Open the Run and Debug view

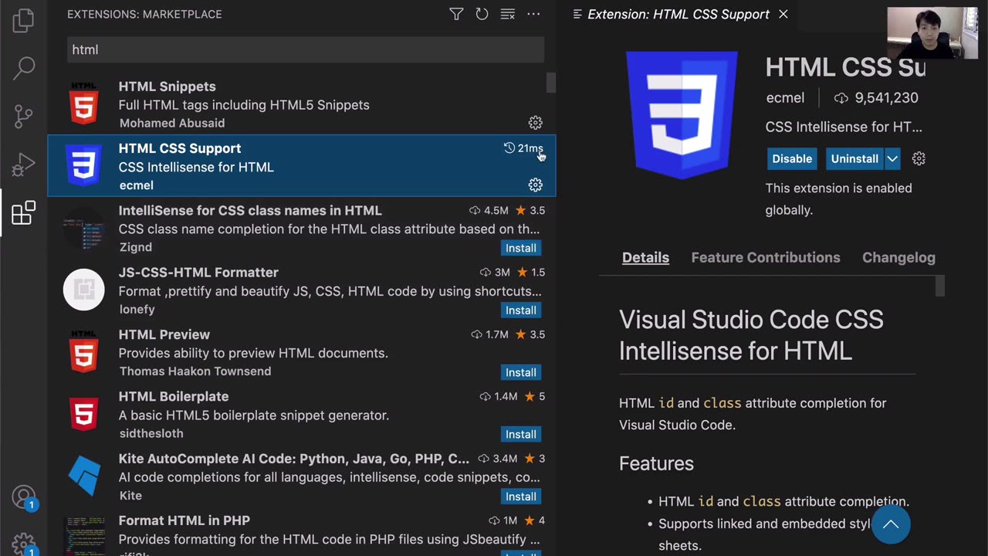23,164
